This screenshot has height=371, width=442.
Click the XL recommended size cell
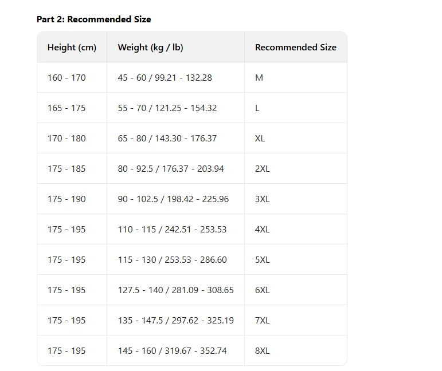[260, 139]
